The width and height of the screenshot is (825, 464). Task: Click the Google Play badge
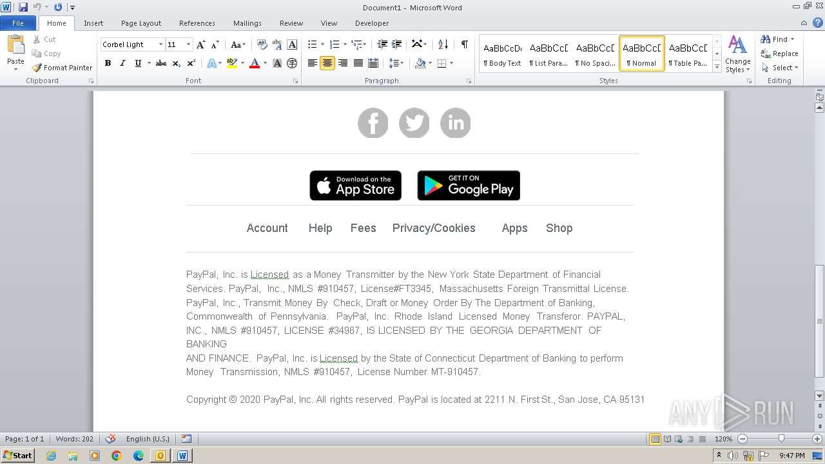[x=469, y=186]
